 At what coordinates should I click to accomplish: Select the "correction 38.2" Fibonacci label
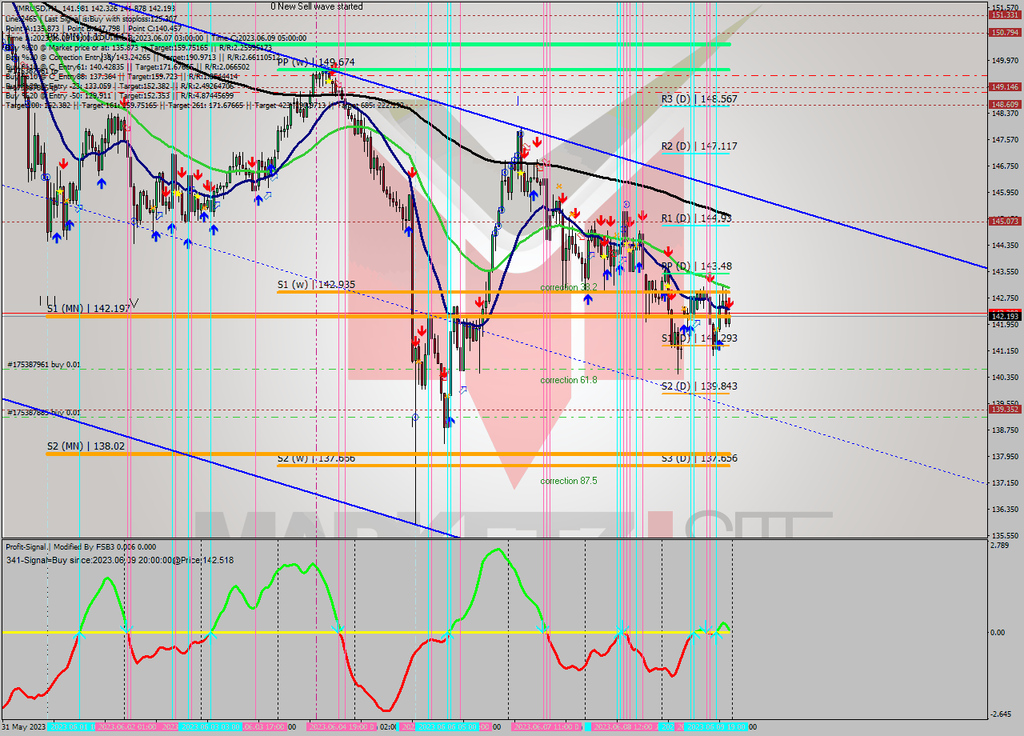coord(568,287)
